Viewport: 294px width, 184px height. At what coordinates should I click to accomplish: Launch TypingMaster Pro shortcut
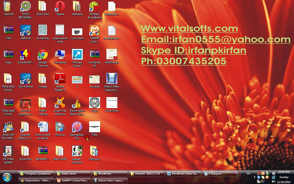coord(77,131)
